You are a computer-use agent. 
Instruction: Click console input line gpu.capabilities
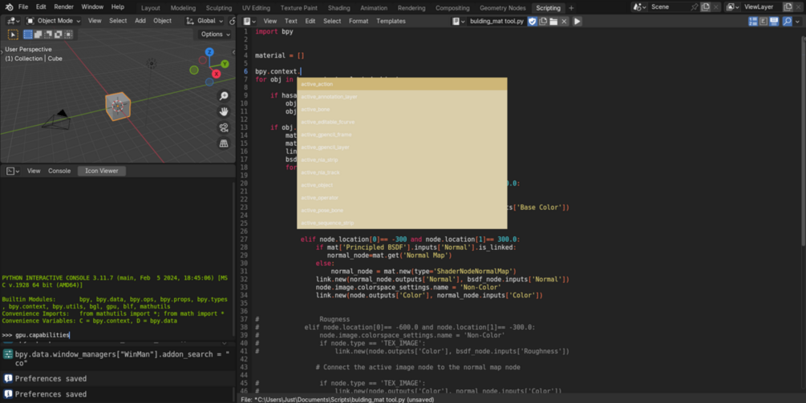(43, 335)
